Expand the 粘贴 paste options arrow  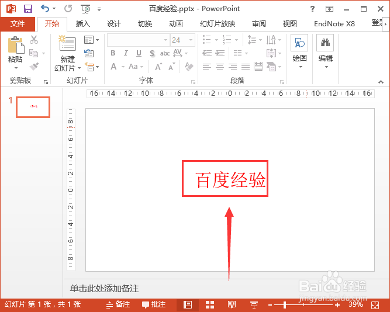pyautogui.click(x=16, y=68)
